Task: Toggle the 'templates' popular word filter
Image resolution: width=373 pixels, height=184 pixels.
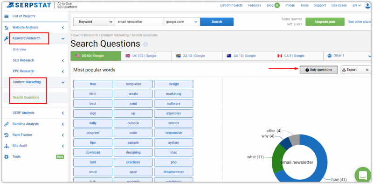Action: coord(133,84)
